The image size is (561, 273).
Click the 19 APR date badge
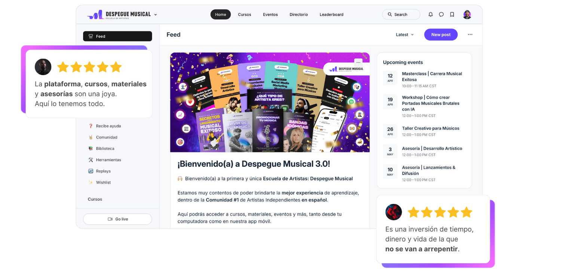click(390, 102)
